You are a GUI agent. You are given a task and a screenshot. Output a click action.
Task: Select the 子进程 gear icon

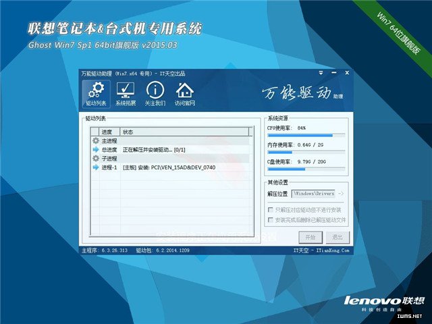95,158
